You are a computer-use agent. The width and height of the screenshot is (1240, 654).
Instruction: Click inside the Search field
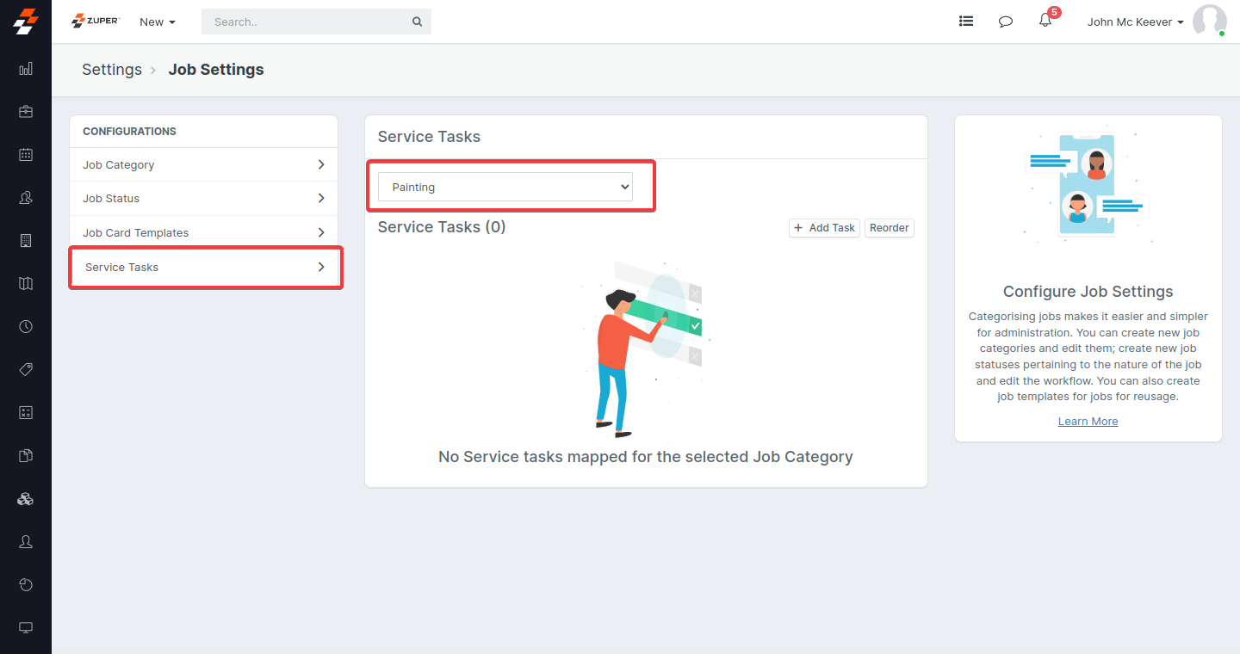click(310, 22)
